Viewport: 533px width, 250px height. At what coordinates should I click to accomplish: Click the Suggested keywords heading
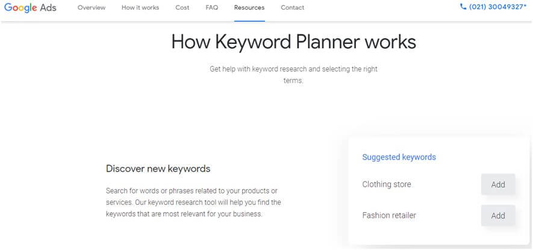point(399,157)
